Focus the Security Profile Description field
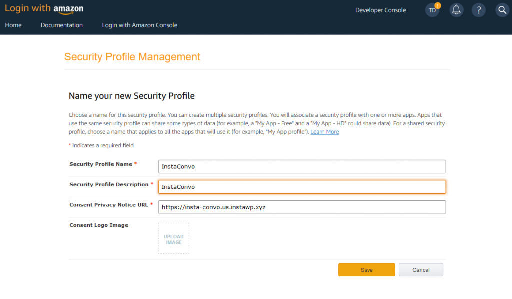512x299 pixels. tap(302, 187)
